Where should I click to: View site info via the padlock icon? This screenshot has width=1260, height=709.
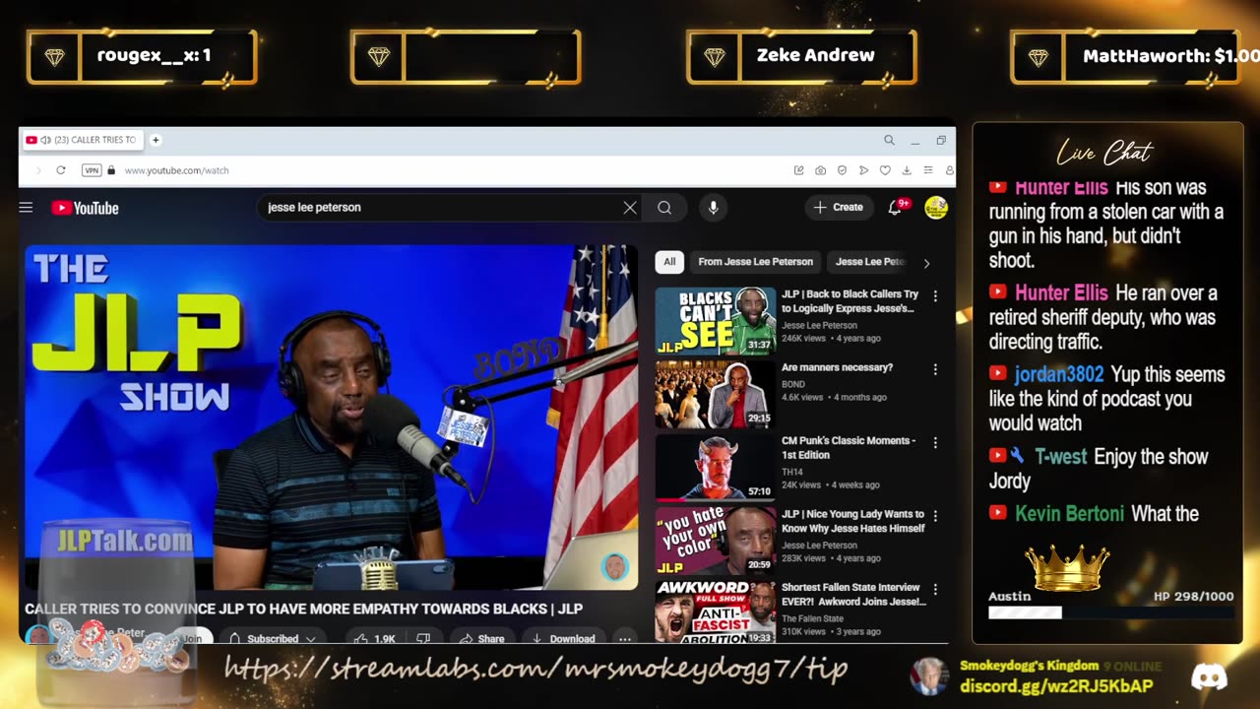click(111, 170)
